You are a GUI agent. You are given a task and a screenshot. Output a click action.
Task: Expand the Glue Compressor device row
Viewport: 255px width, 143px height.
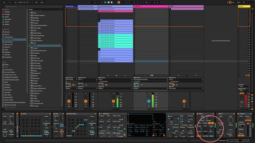tap(29, 35)
